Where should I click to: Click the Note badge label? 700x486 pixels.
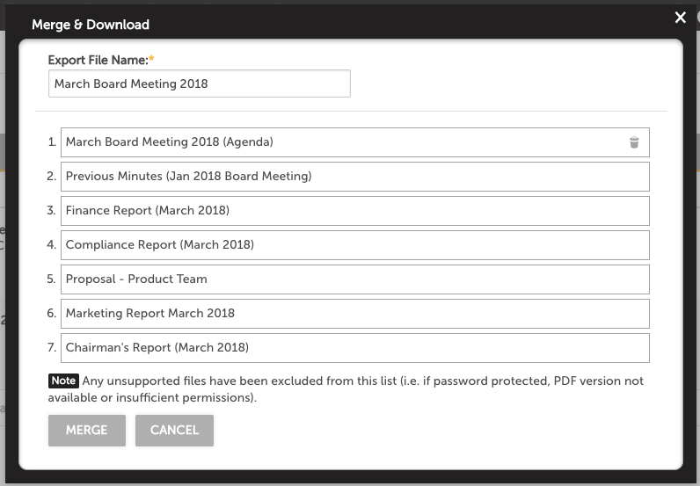[x=63, y=381]
